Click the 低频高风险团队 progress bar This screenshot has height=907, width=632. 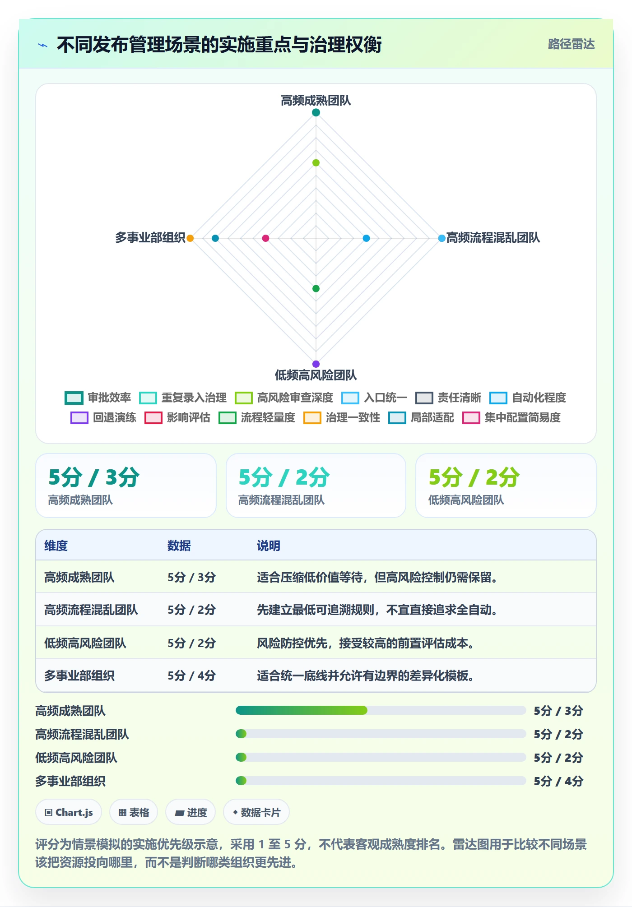381,757
